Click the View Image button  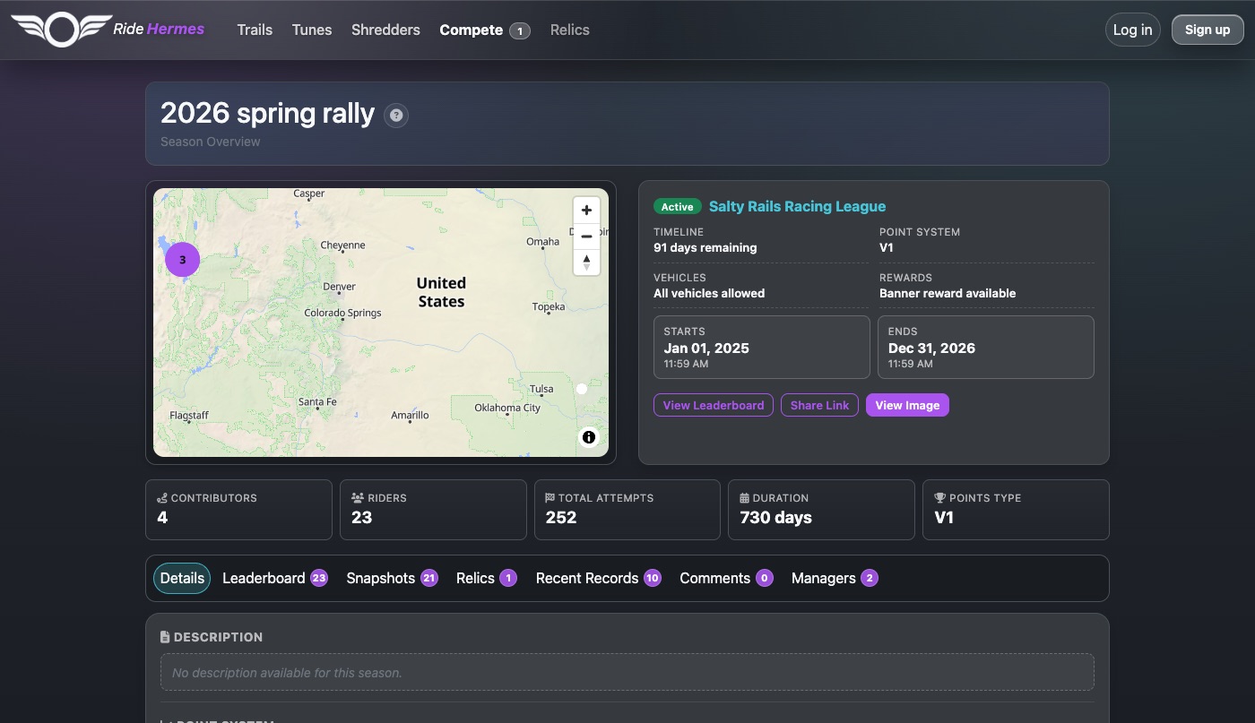(907, 405)
